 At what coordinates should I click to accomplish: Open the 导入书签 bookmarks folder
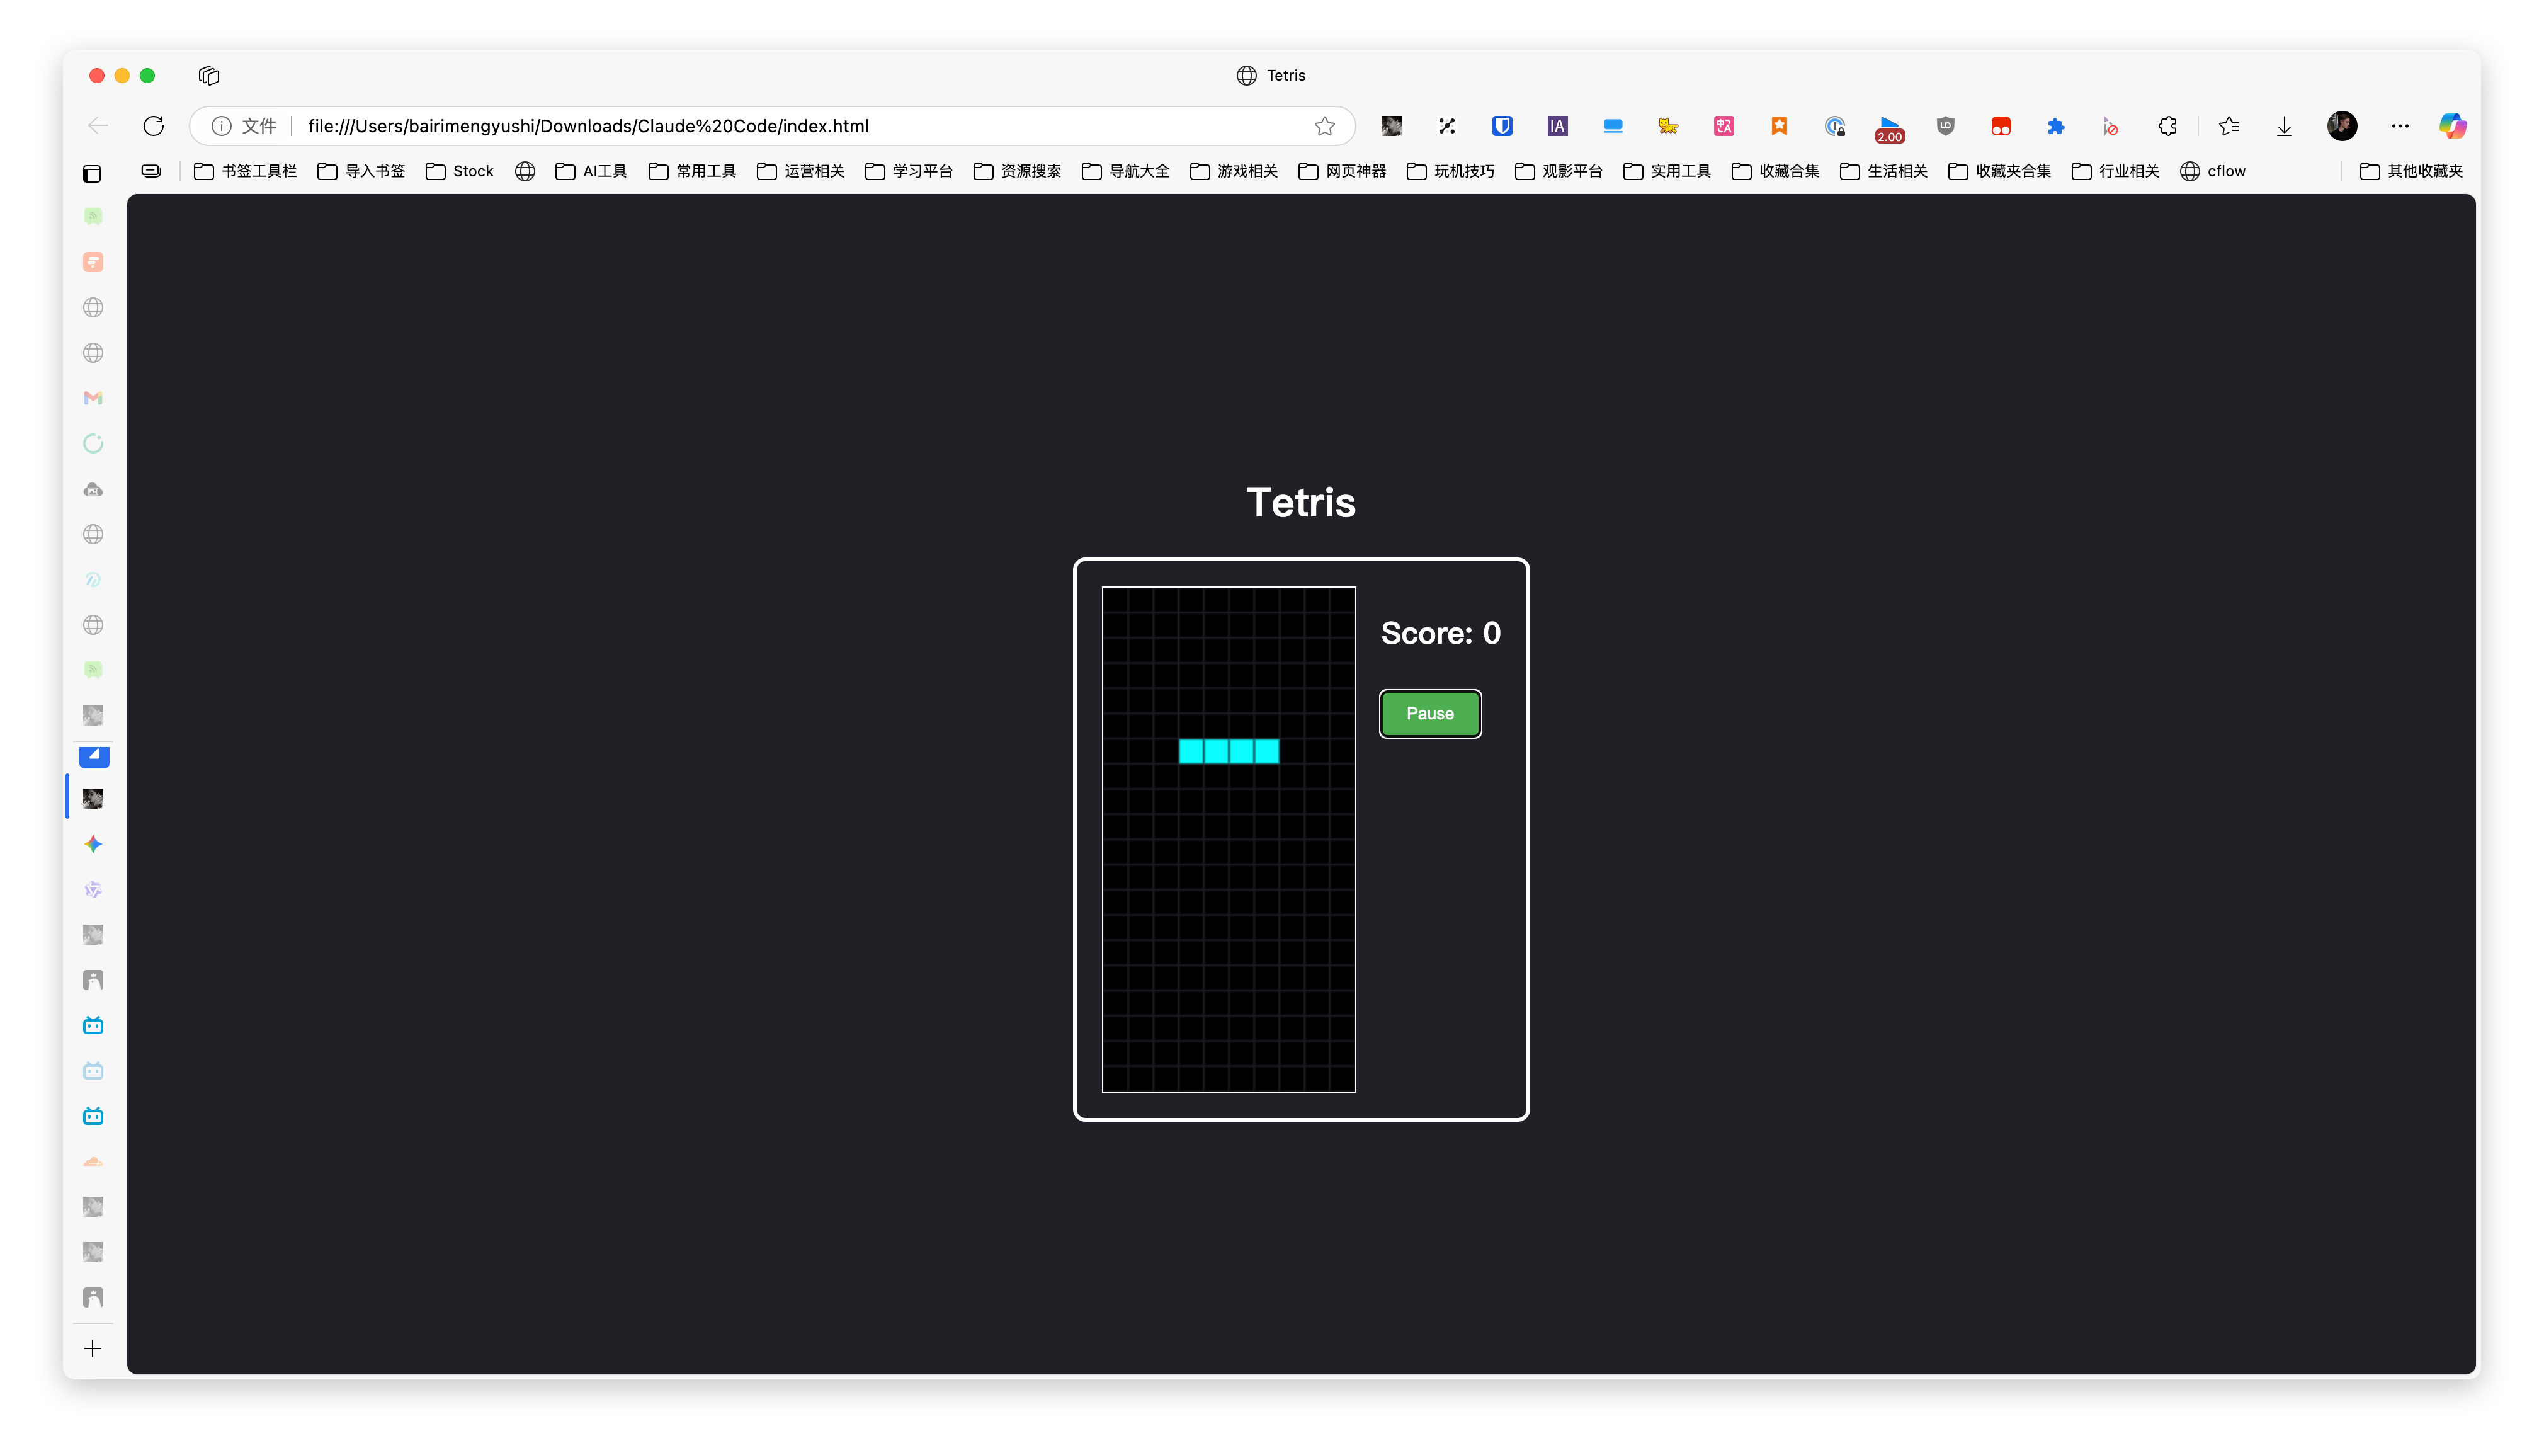361,171
